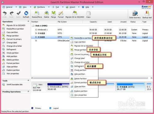Click the Format toolbar icon
Viewport: 154px width, 114px height.
pyautogui.click(x=61, y=14)
